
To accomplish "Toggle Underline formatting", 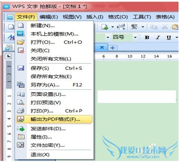I will (x=169, y=37).
